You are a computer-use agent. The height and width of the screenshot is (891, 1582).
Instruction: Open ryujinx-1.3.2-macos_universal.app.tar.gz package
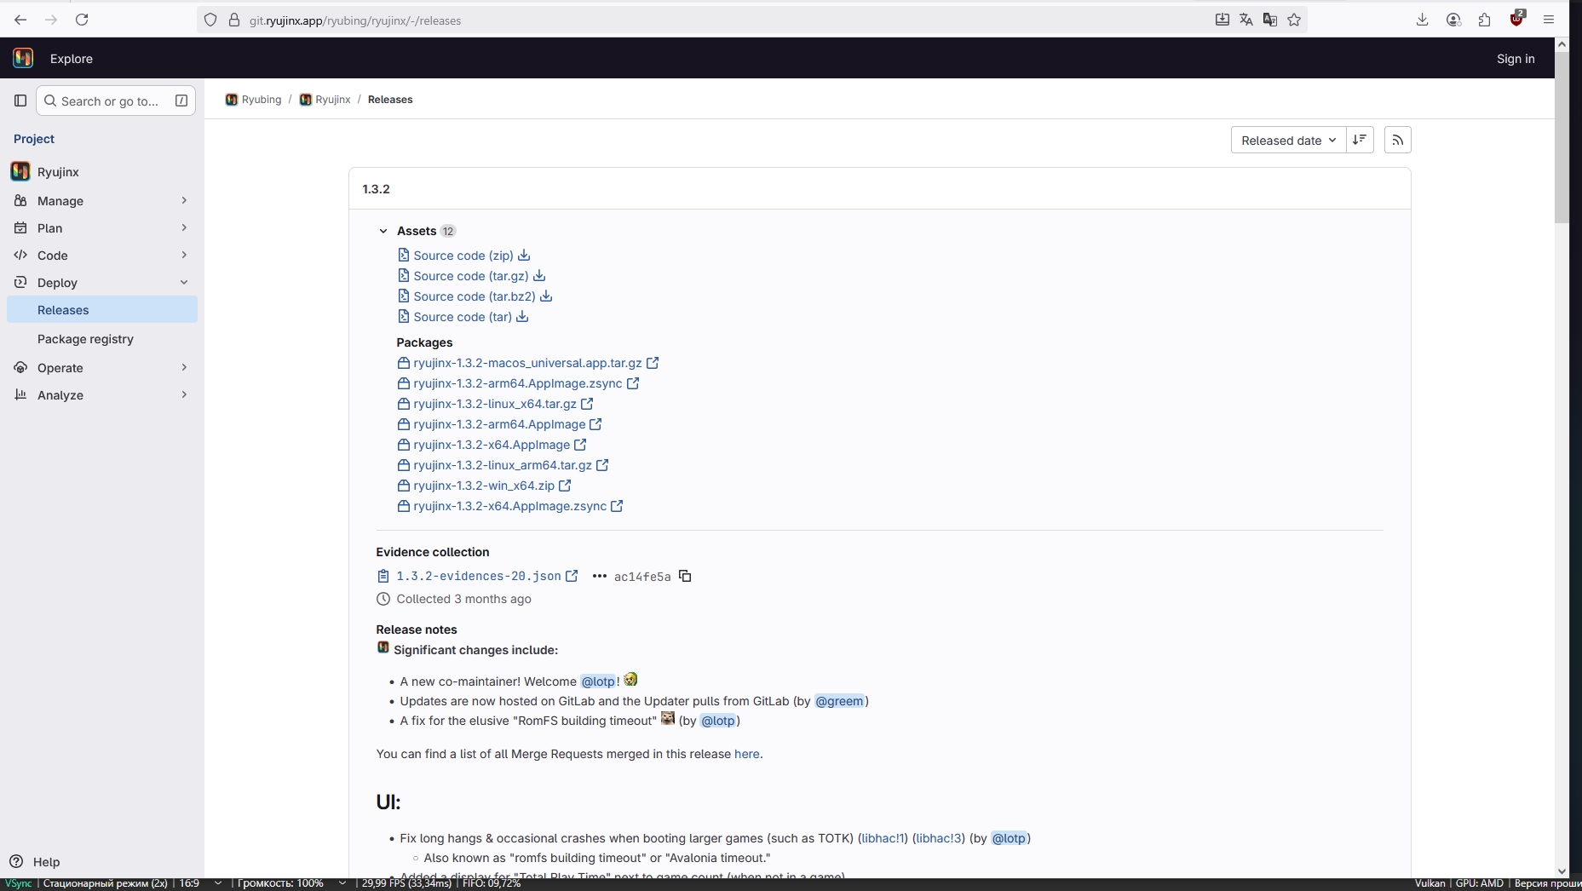point(527,363)
